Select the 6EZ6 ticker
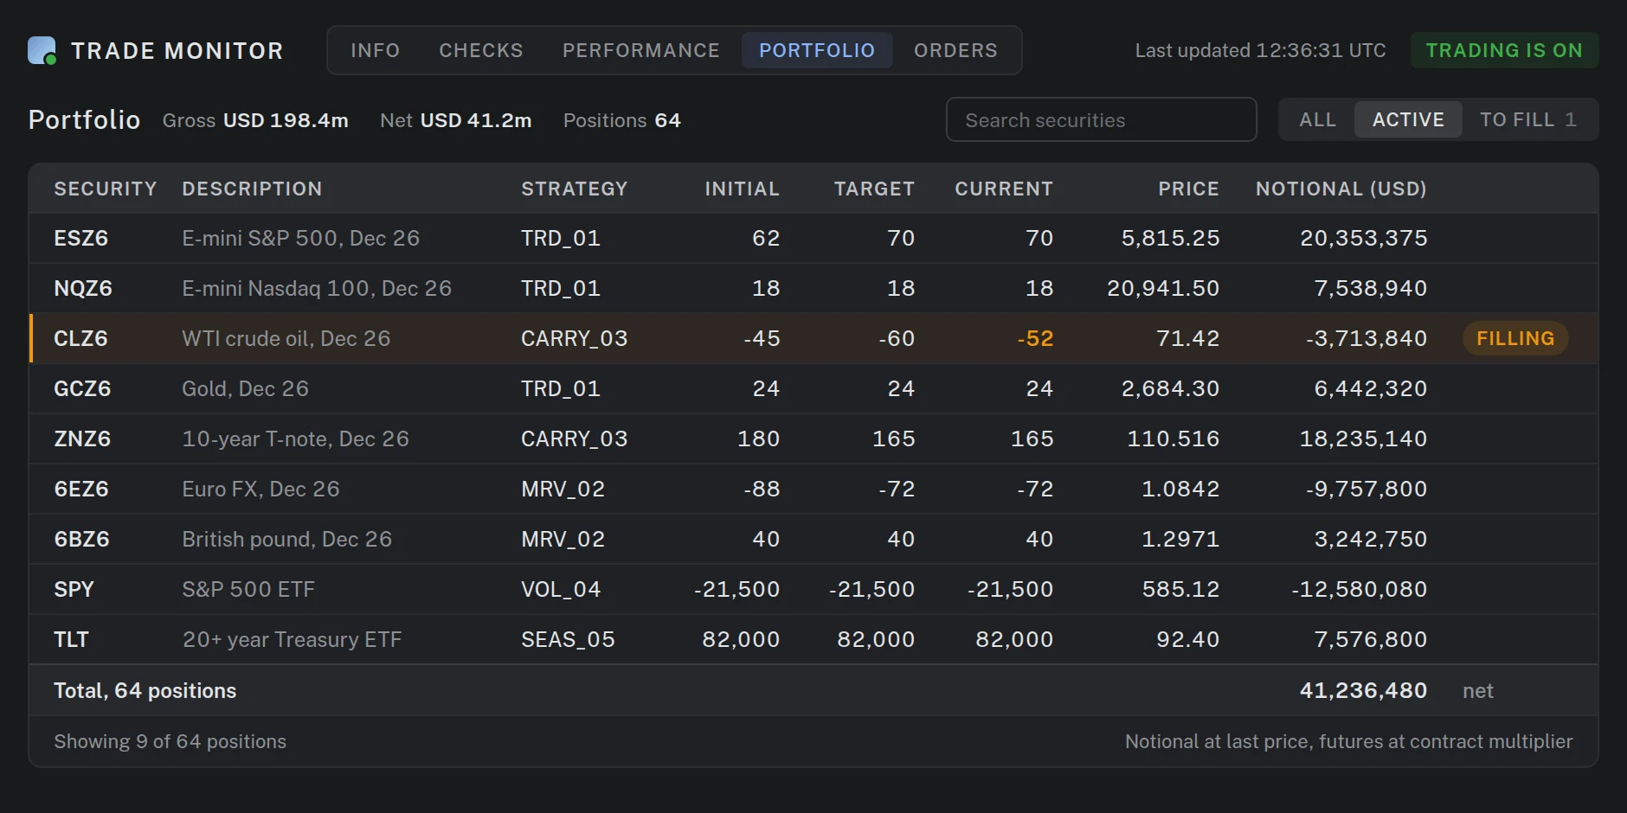The height and width of the screenshot is (813, 1627). pyautogui.click(x=81, y=489)
